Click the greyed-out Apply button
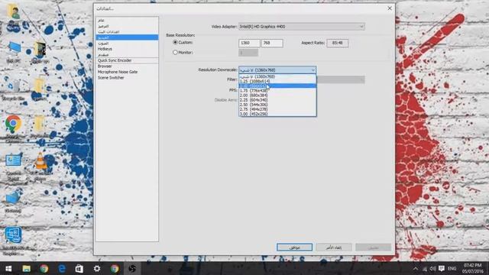The width and height of the screenshot is (489, 275). 374,247
